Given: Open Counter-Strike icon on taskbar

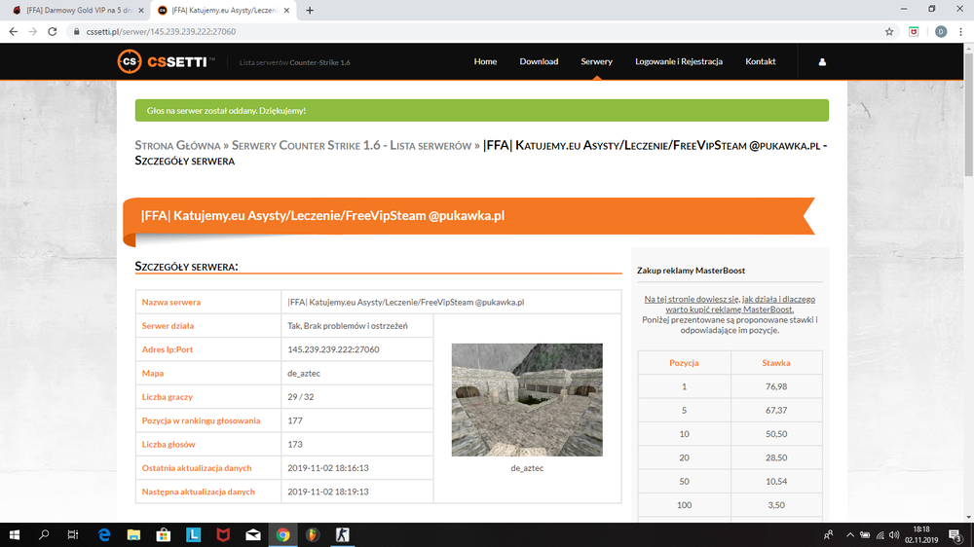Looking at the screenshot, I should click(x=342, y=534).
